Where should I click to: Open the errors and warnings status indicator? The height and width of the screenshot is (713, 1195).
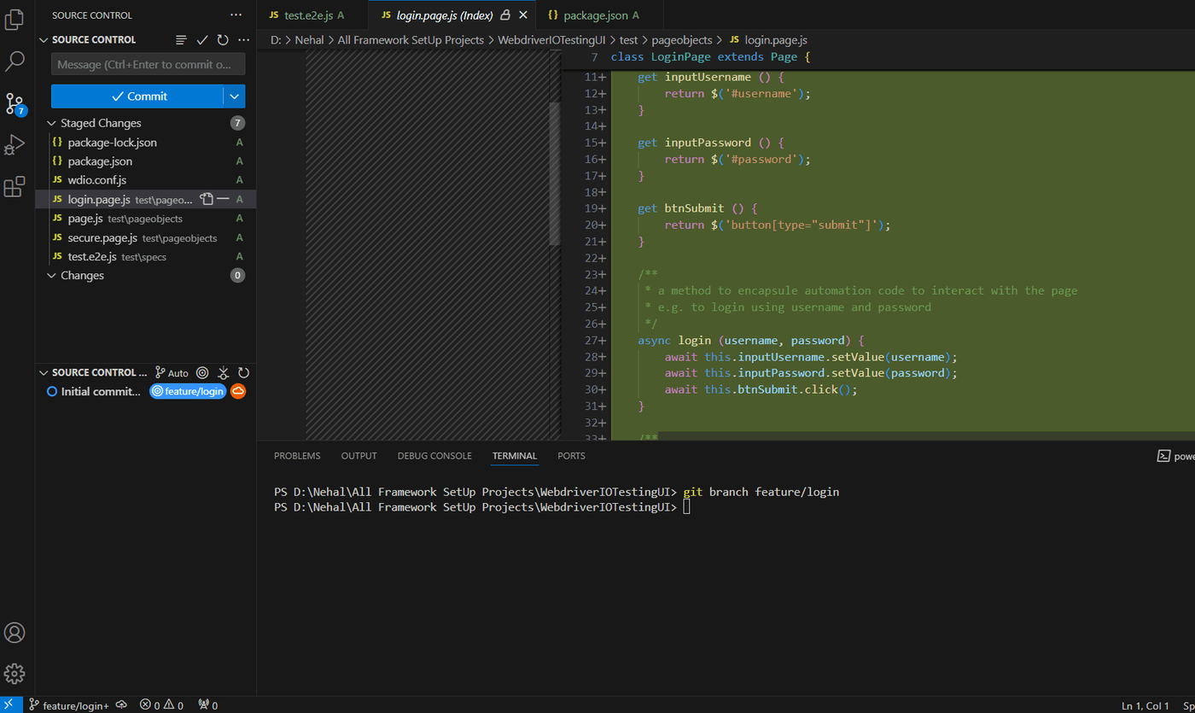pyautogui.click(x=162, y=705)
